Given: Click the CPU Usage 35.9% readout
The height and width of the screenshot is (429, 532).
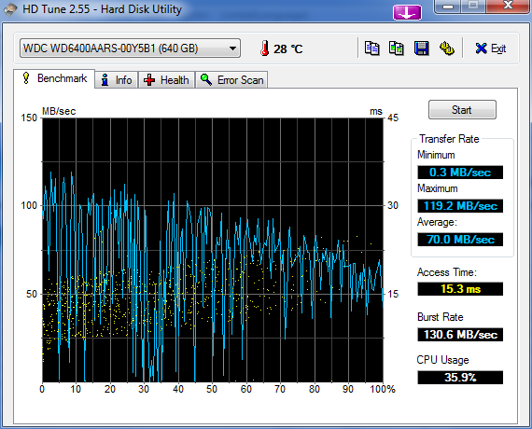Looking at the screenshot, I should pos(460,378).
